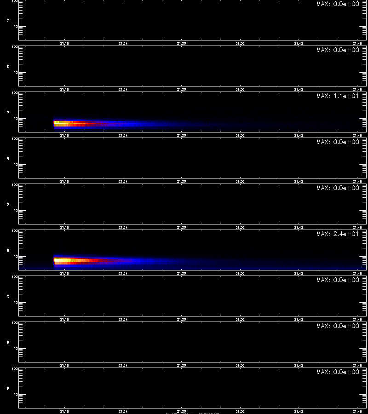Select the "2F" y-axis title

[8, 66]
